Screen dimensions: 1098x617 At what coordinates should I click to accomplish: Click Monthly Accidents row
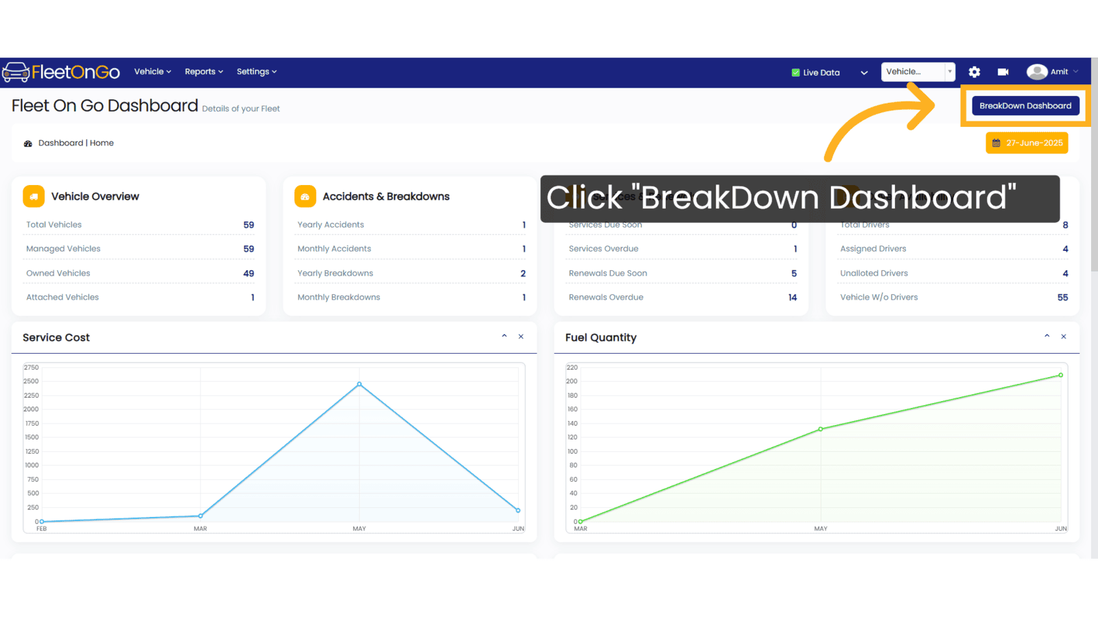411,249
